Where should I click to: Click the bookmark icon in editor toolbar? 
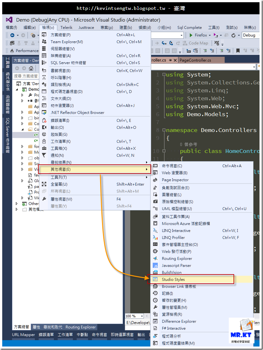click(238, 51)
